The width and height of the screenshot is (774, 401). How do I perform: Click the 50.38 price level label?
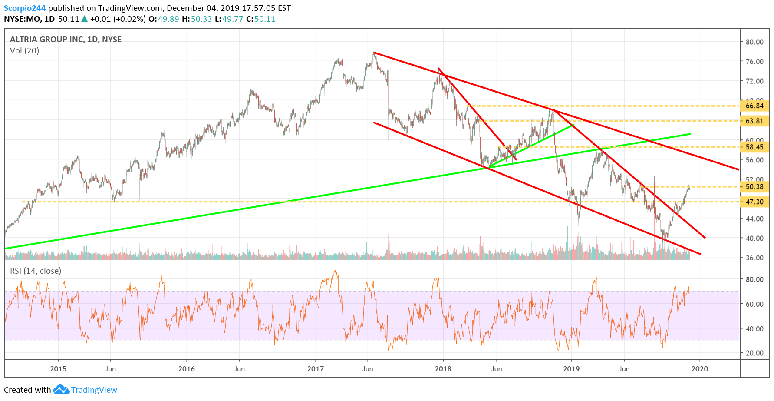coord(754,187)
